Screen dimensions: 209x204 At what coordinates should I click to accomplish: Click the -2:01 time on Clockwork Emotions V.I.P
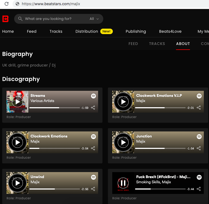point(190,108)
